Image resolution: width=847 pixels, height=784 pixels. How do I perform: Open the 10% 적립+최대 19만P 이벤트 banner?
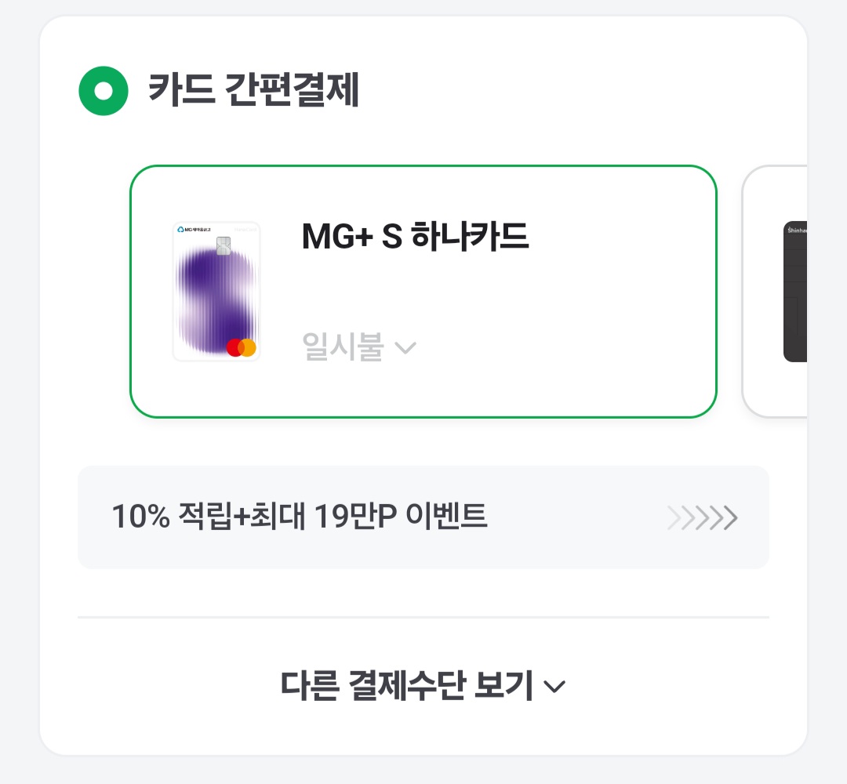(423, 517)
